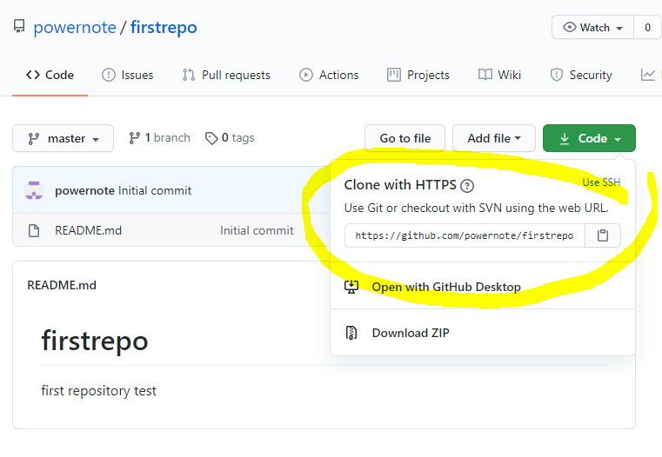Copy clone URL with the clipboard icon

(x=603, y=235)
